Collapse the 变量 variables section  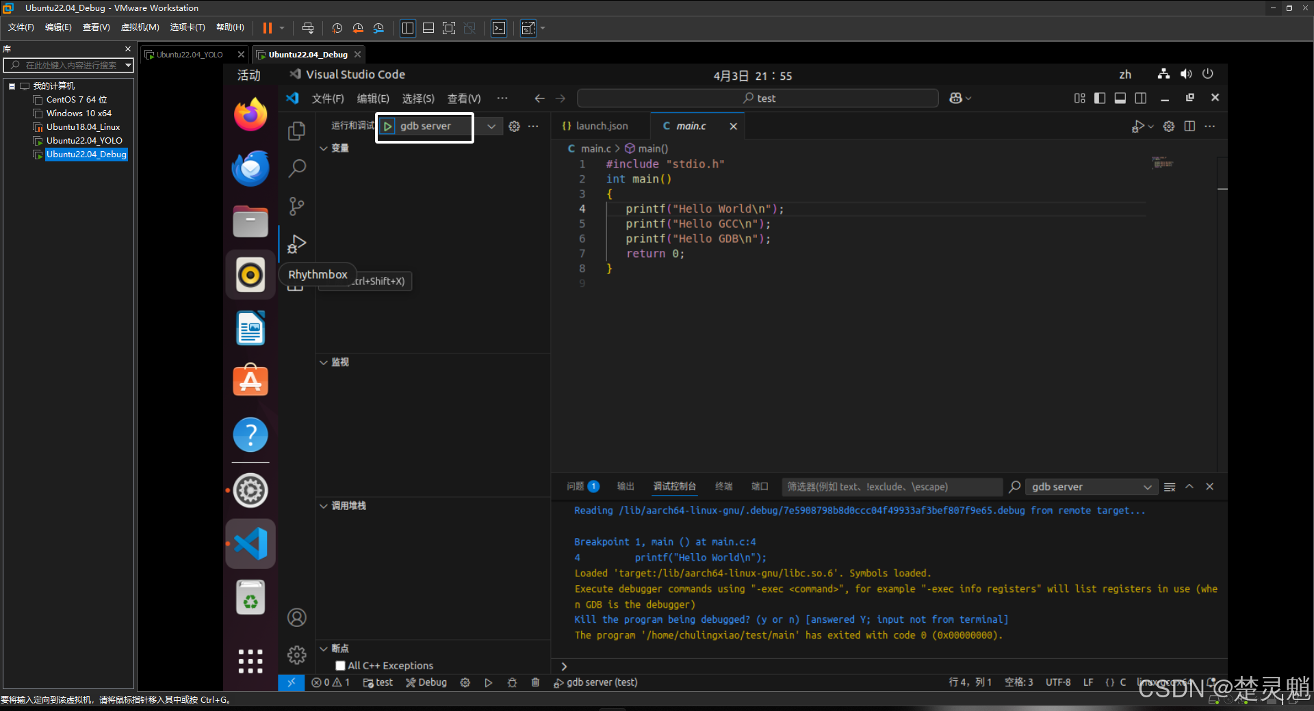324,148
